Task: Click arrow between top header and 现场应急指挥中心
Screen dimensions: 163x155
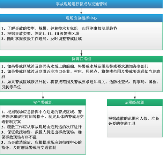Action: click(81, 11)
